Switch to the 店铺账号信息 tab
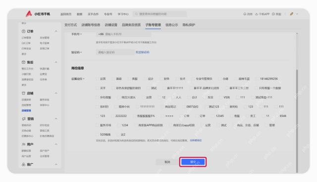This screenshot has width=317, height=182. 91,25
